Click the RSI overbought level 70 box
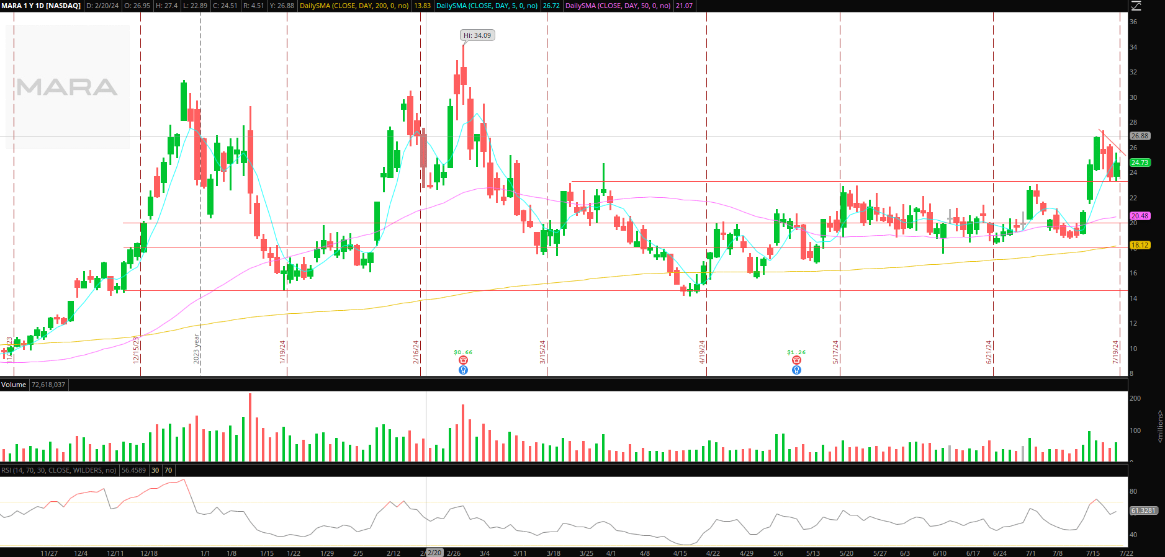 [168, 470]
